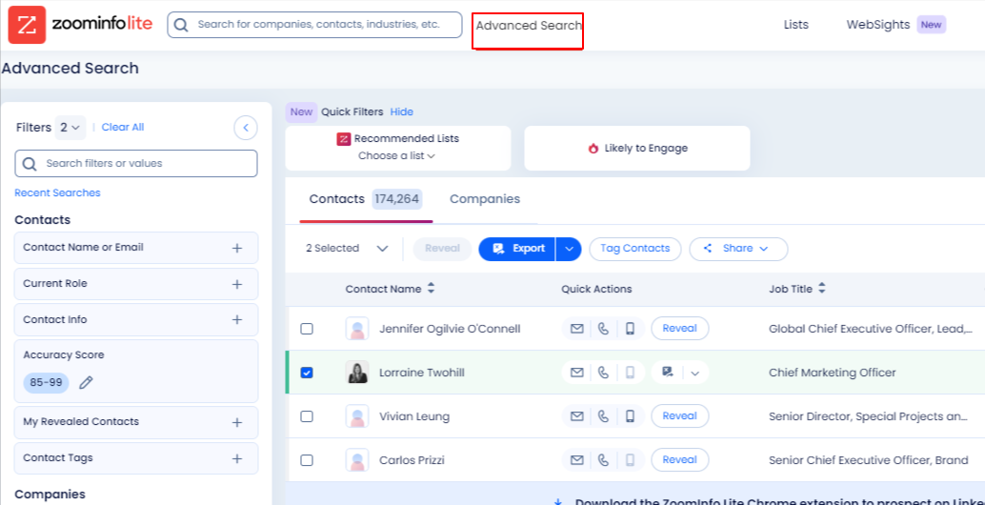The image size is (985, 505).
Task: Select the checkbox for Carlos Prizzi
Action: coord(307,460)
